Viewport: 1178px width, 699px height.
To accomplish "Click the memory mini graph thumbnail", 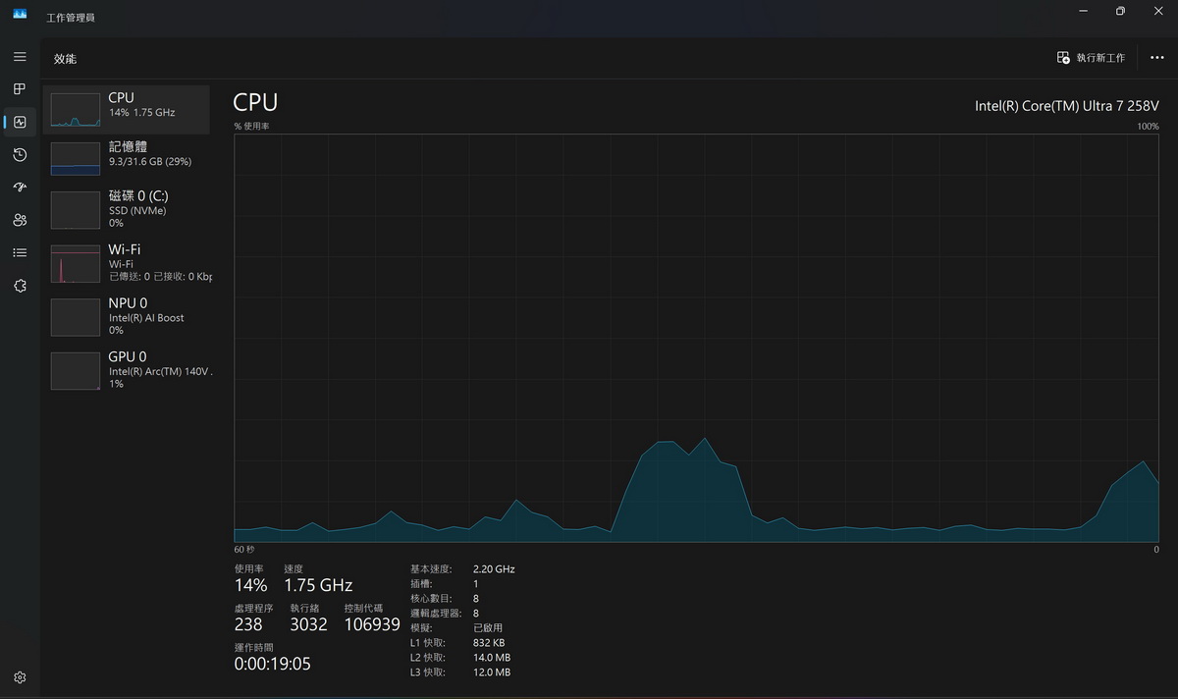I will 76,158.
